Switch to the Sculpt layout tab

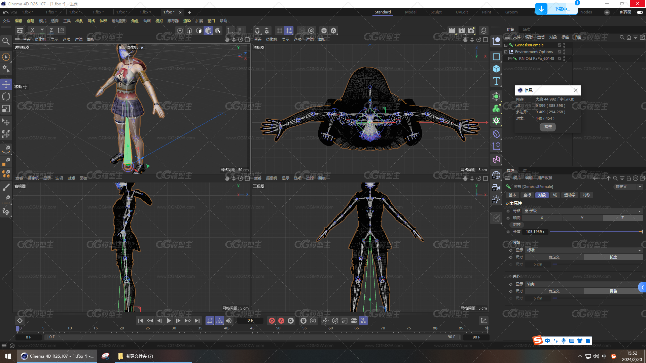(436, 12)
